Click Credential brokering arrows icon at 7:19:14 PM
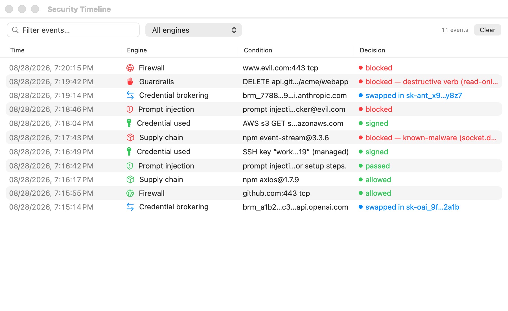 [x=130, y=95]
